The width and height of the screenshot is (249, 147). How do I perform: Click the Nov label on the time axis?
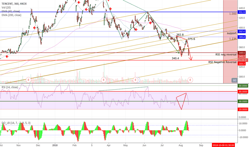click(x=19, y=145)
